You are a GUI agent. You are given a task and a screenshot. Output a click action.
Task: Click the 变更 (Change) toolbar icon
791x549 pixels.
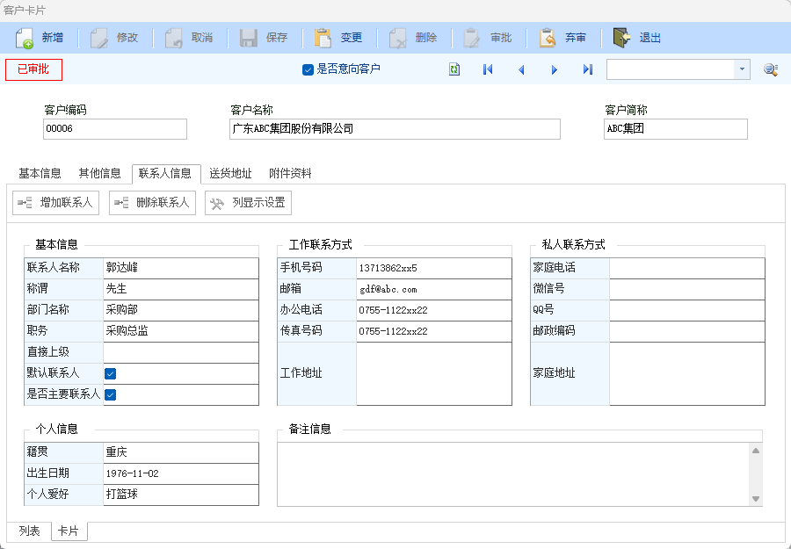tap(323, 38)
